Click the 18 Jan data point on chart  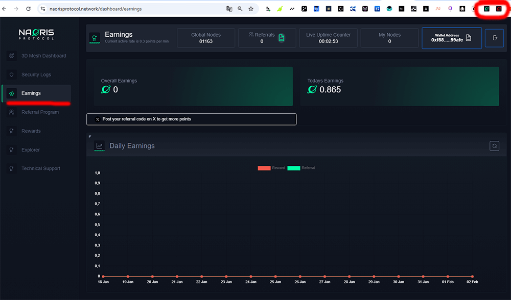103,276
